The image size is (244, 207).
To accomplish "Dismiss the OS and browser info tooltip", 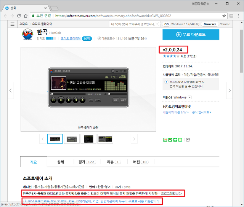I will (157, 24).
